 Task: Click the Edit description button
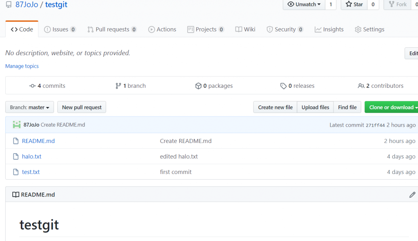click(x=412, y=54)
